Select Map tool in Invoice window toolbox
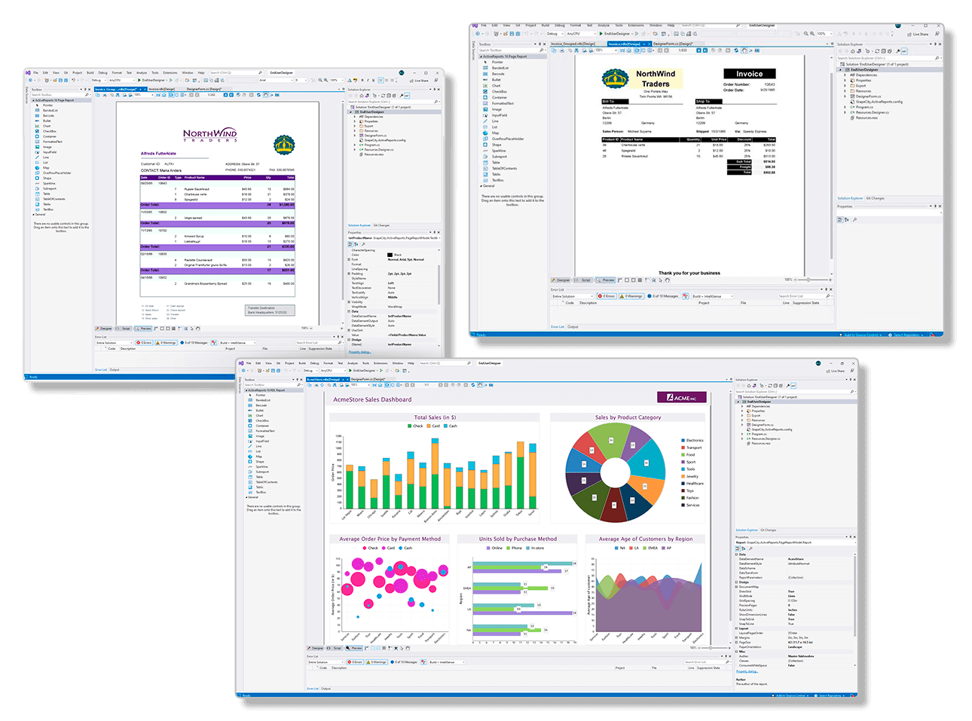This screenshot has width=972, height=721. coord(494,133)
